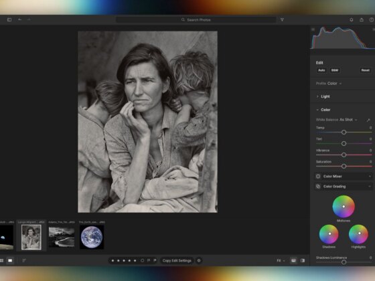Click the Color Mixer icon
The height and width of the screenshot is (281, 375).
(x=318, y=177)
